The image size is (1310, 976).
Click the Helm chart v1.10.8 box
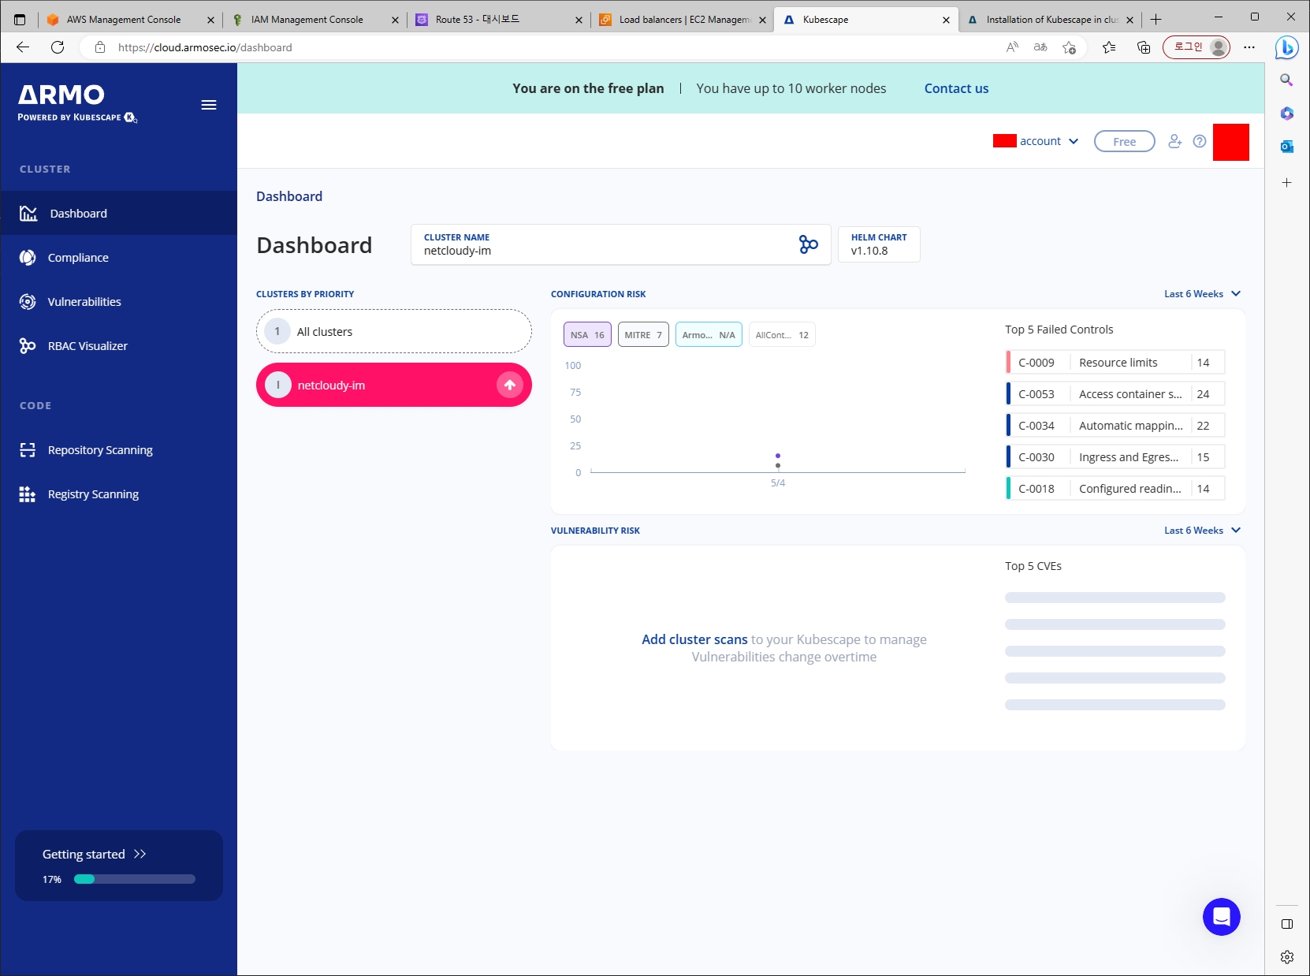[879, 244]
